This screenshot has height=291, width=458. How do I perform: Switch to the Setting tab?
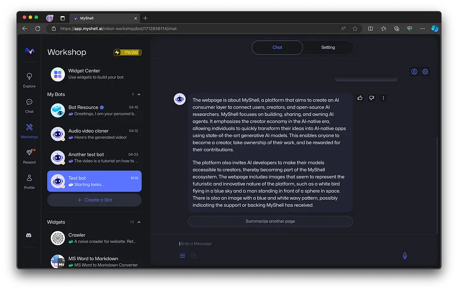(328, 47)
